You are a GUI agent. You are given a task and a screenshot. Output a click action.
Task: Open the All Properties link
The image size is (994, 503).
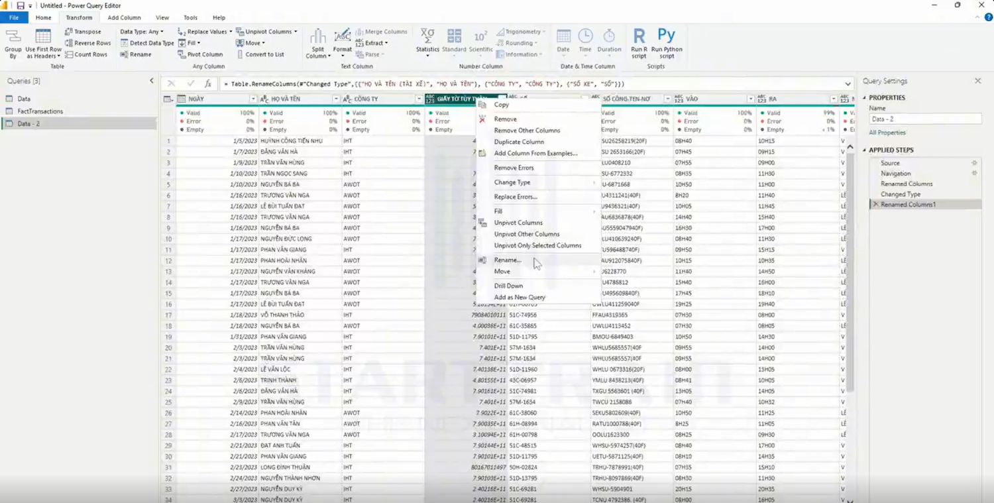point(887,133)
